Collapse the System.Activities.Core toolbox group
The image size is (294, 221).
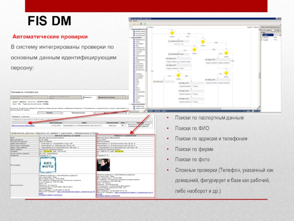[x=130, y=29]
